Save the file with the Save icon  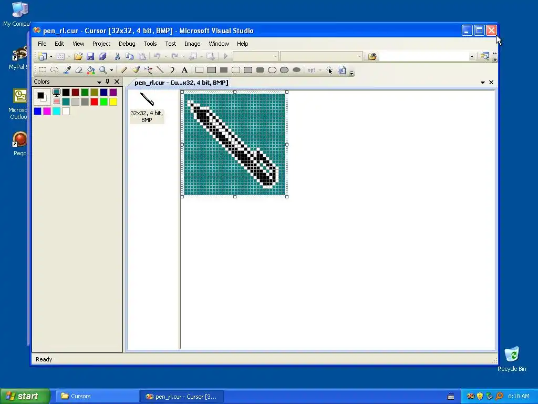90,56
